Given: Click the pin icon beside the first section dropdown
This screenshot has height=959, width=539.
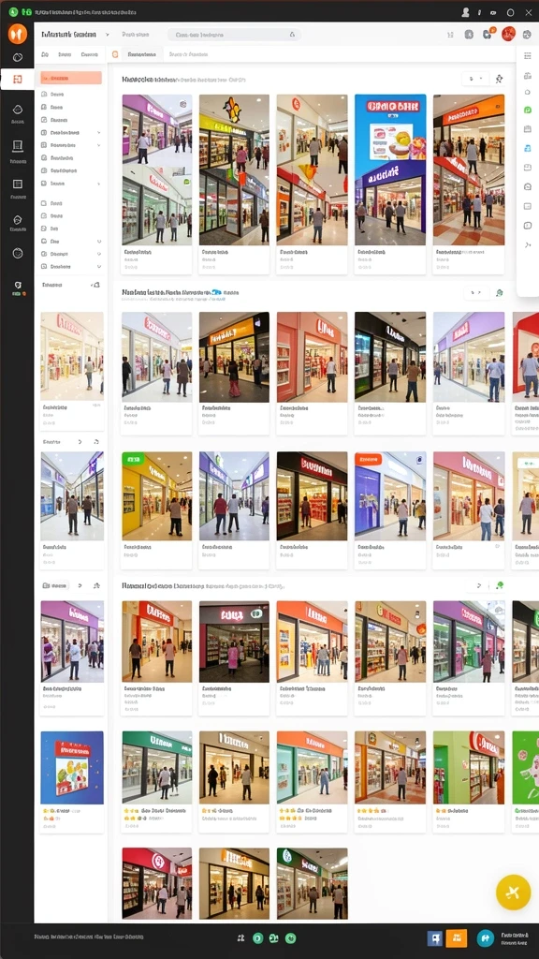Looking at the screenshot, I should point(500,79).
